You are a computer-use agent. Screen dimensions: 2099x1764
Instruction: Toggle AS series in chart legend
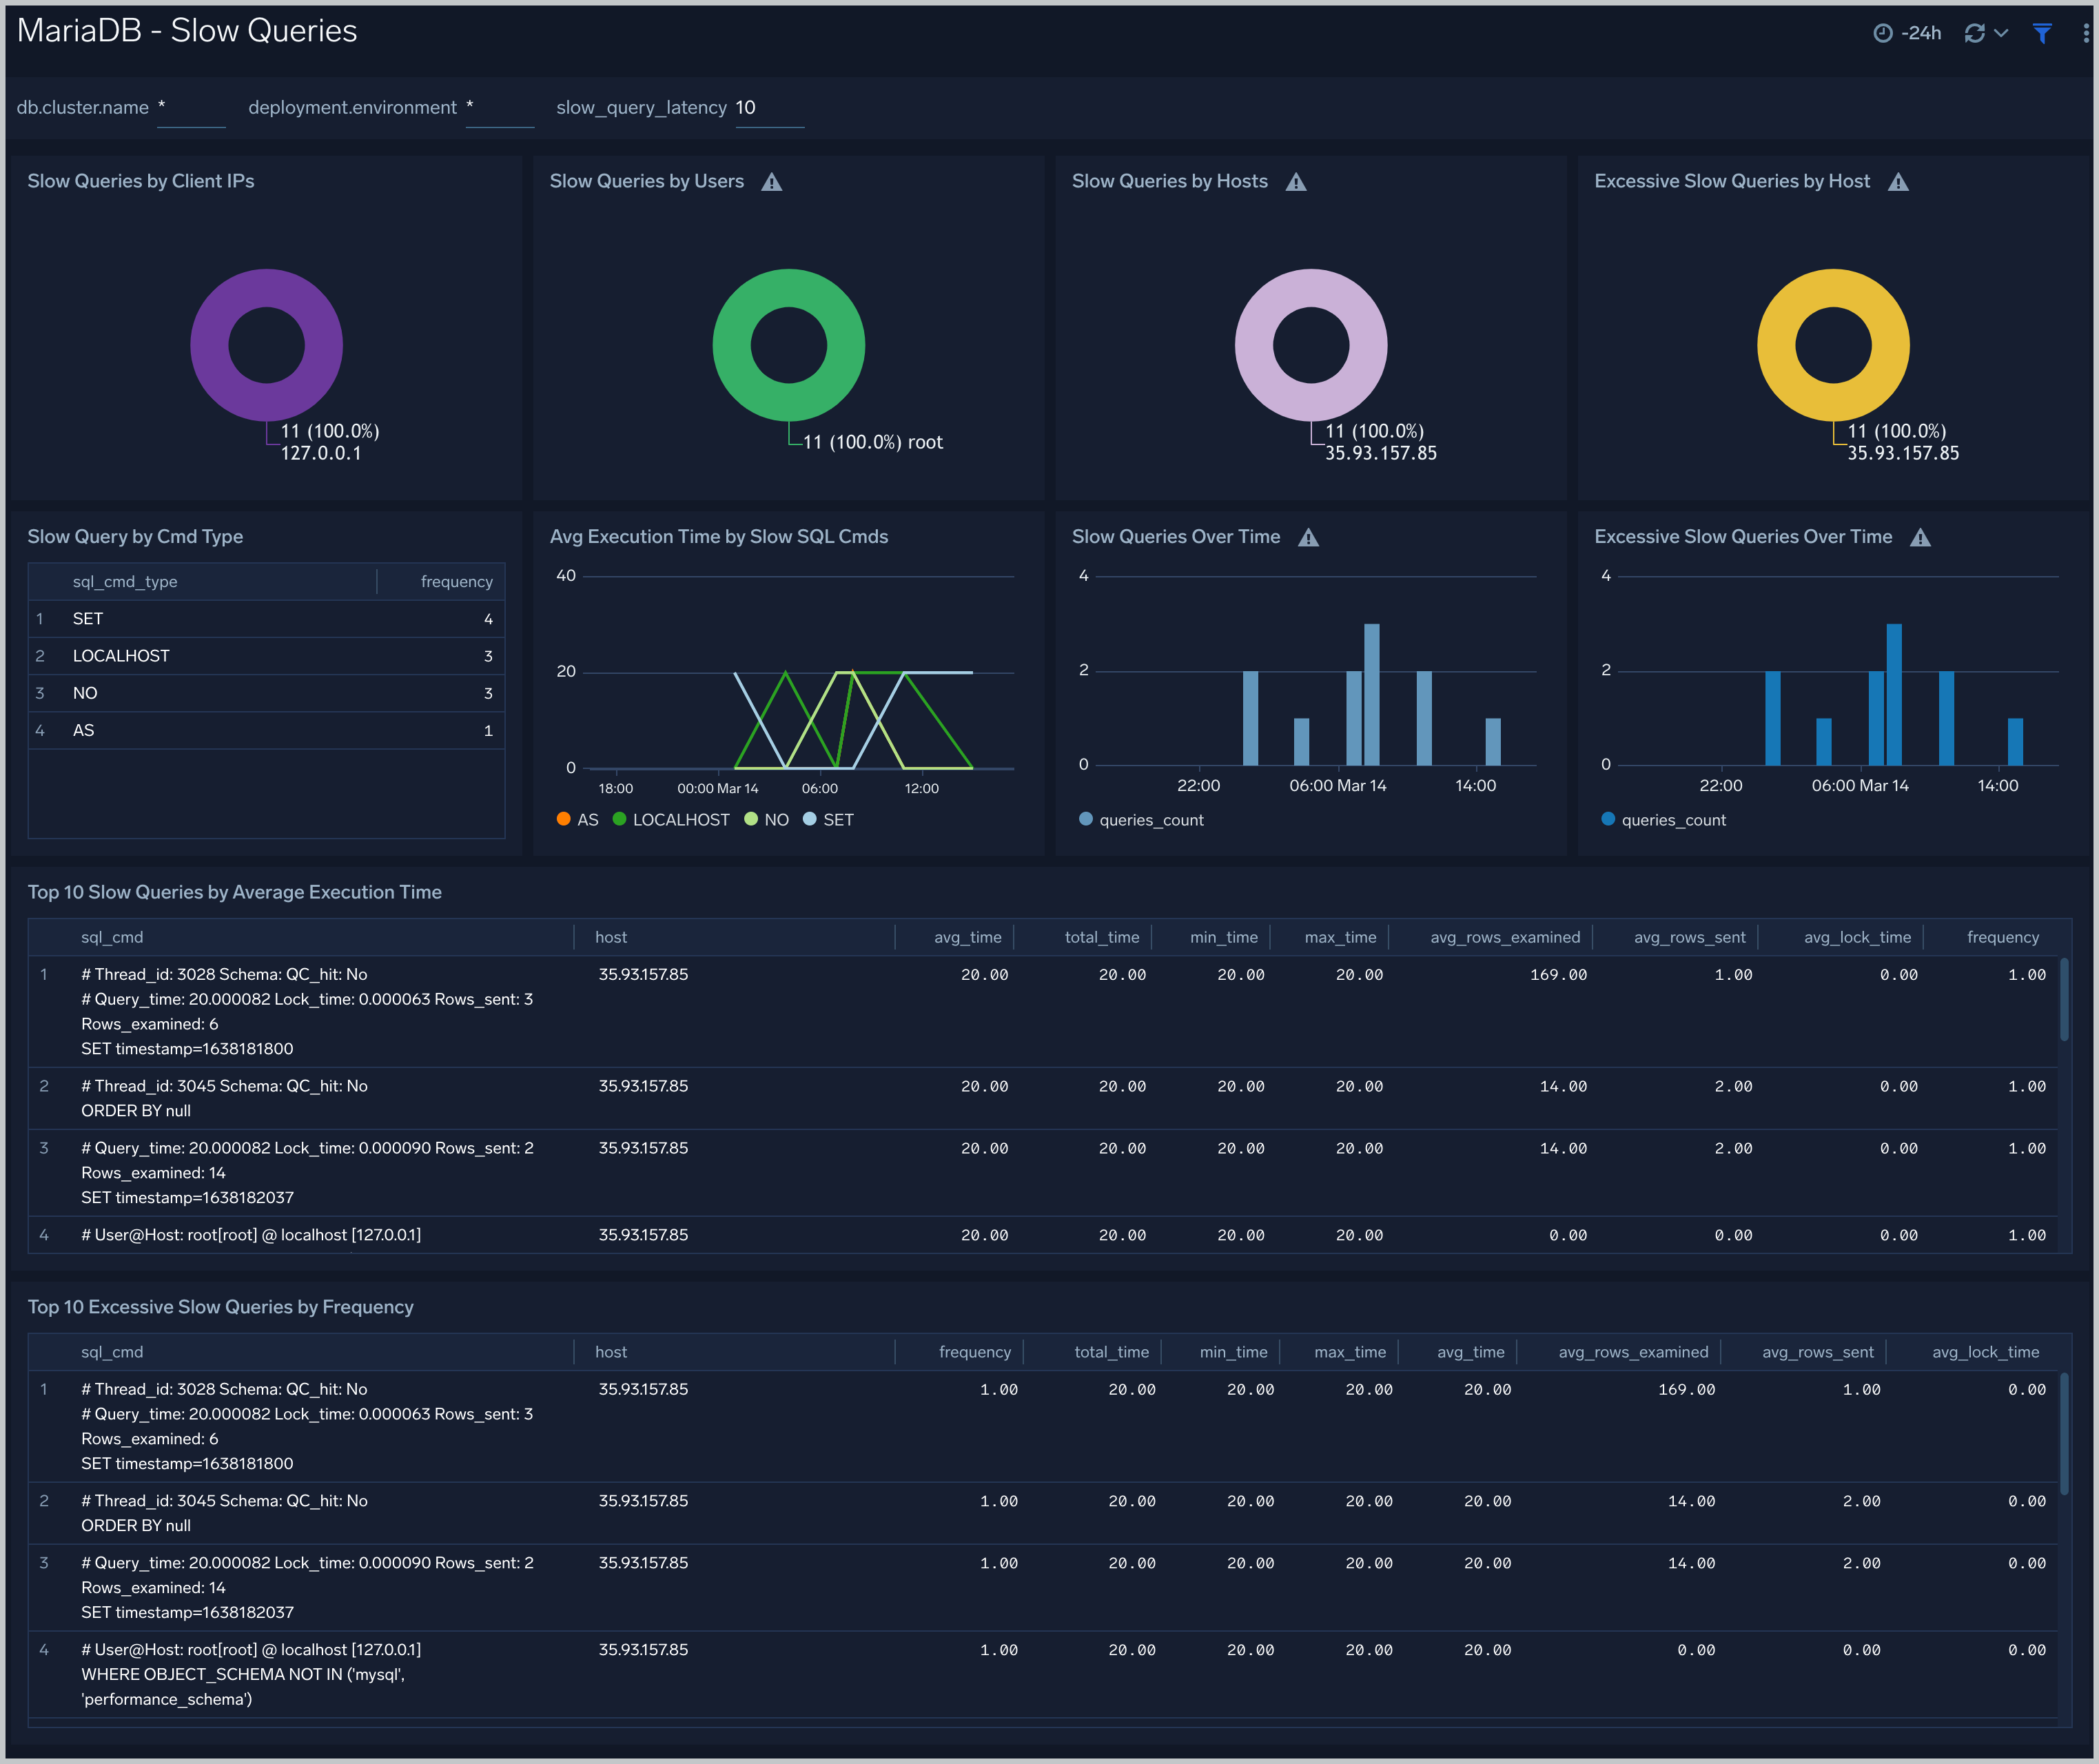(x=577, y=820)
